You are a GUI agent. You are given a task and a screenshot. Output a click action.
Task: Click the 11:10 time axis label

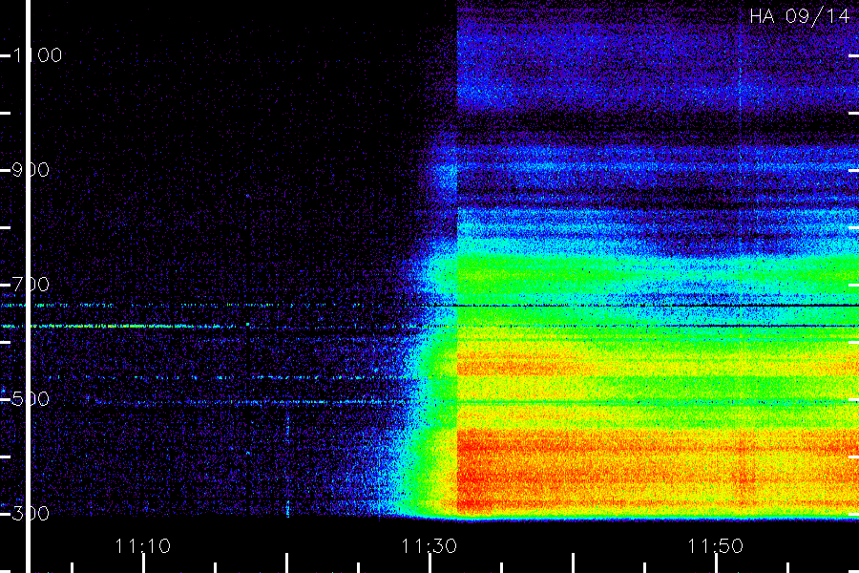(142, 546)
